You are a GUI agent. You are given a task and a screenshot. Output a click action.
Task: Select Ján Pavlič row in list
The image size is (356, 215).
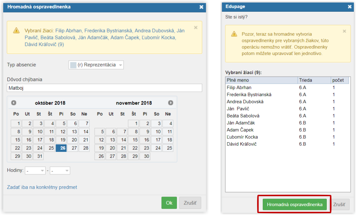tap(287, 109)
